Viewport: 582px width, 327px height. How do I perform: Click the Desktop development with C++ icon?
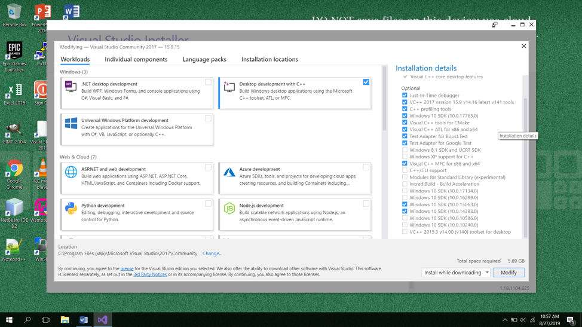[229, 87]
